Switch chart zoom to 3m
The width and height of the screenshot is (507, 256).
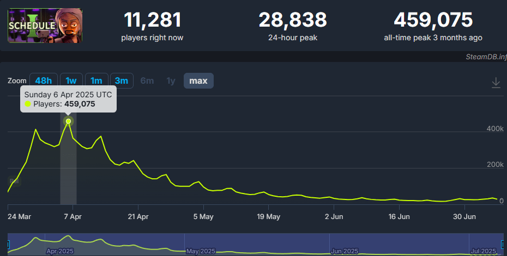(122, 80)
